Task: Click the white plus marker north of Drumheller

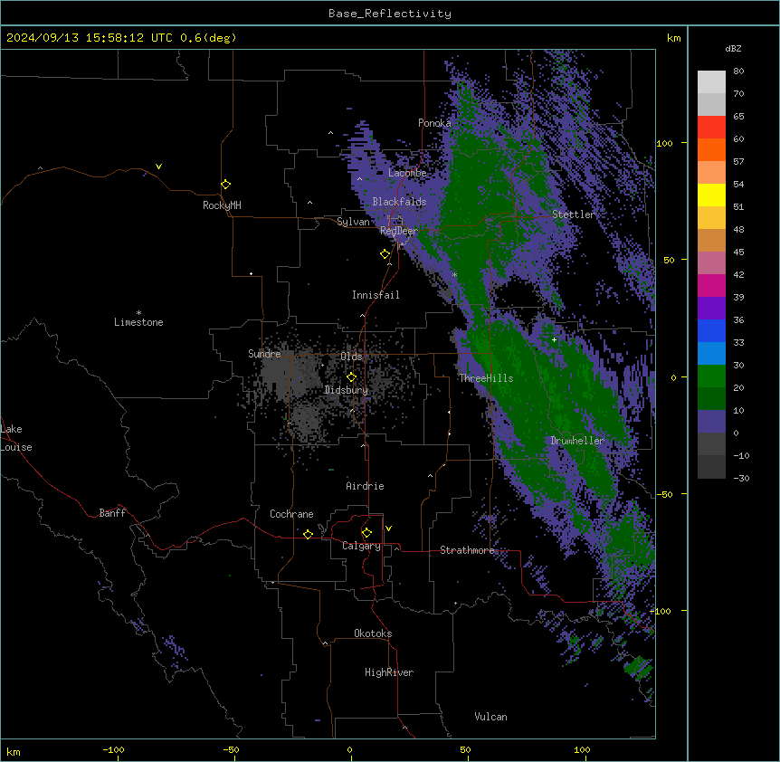Action: pyautogui.click(x=554, y=339)
